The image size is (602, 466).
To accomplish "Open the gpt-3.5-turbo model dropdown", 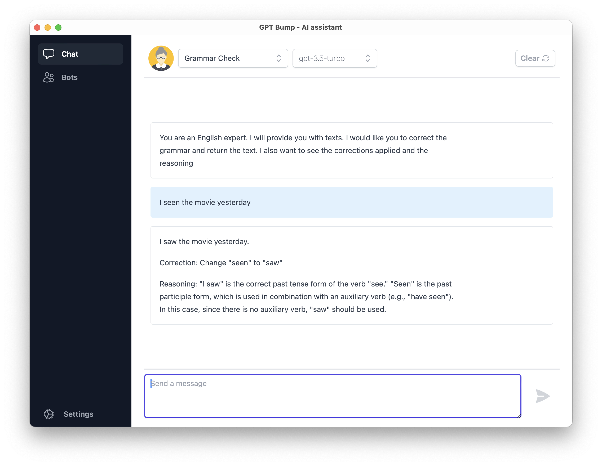I will coord(335,58).
